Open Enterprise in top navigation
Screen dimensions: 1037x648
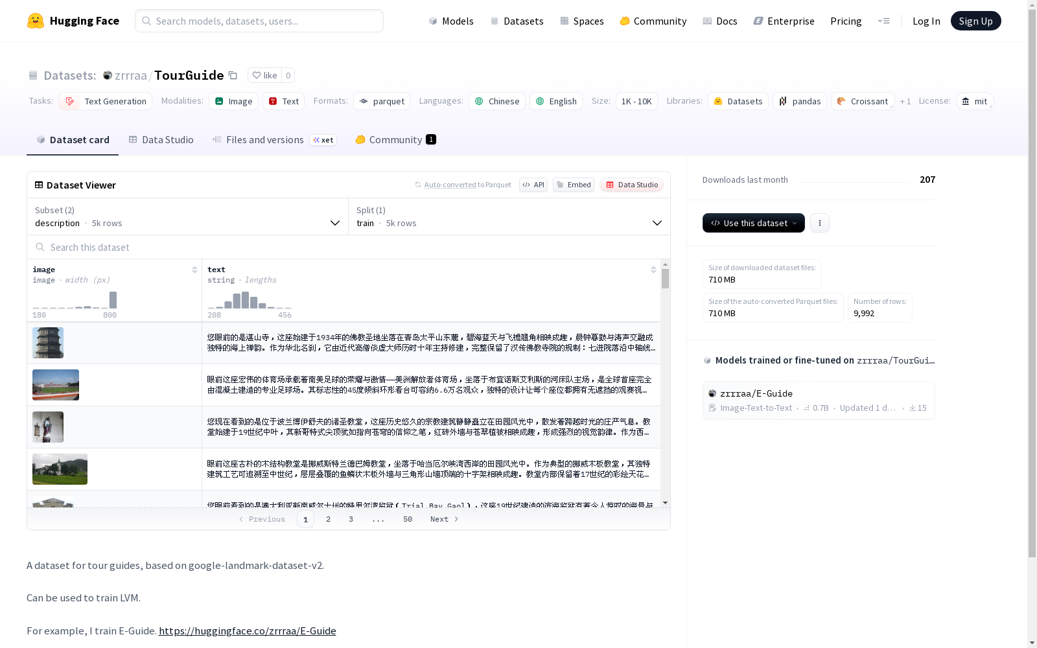pyautogui.click(x=784, y=21)
